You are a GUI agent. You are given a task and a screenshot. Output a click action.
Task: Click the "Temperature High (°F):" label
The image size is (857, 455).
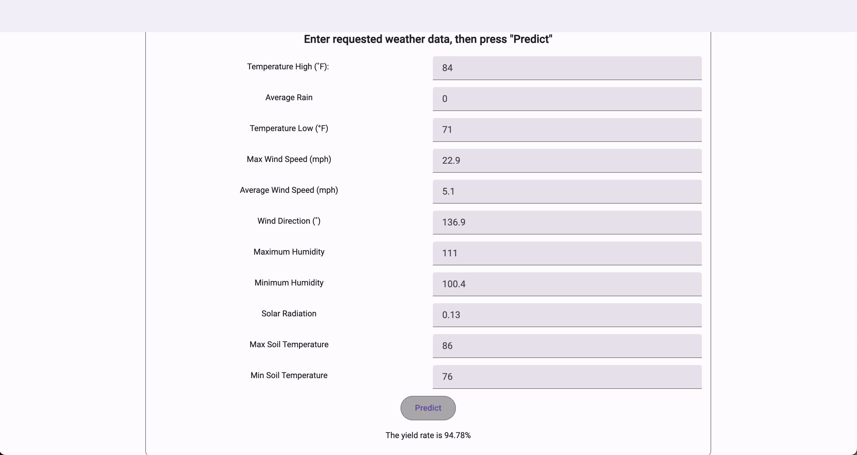click(x=288, y=67)
